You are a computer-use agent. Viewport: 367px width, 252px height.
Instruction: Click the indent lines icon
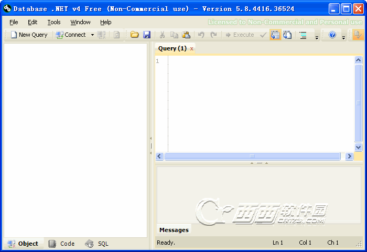[303, 35]
